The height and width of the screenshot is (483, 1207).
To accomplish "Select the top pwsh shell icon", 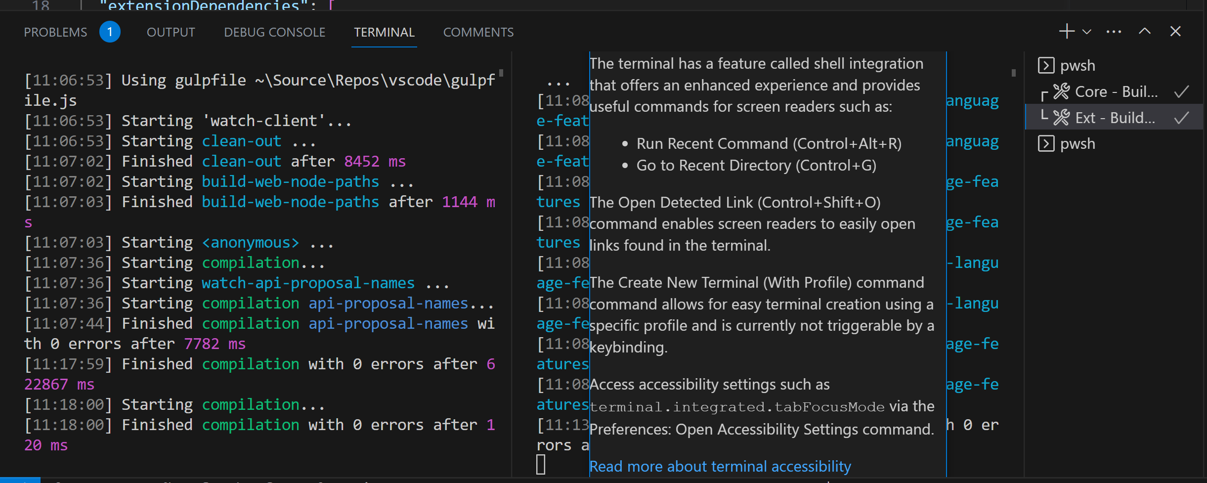I will pyautogui.click(x=1046, y=65).
